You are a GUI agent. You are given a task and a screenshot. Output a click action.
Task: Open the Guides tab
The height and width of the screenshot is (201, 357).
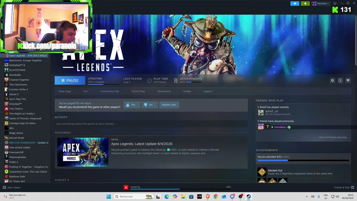[187, 91]
